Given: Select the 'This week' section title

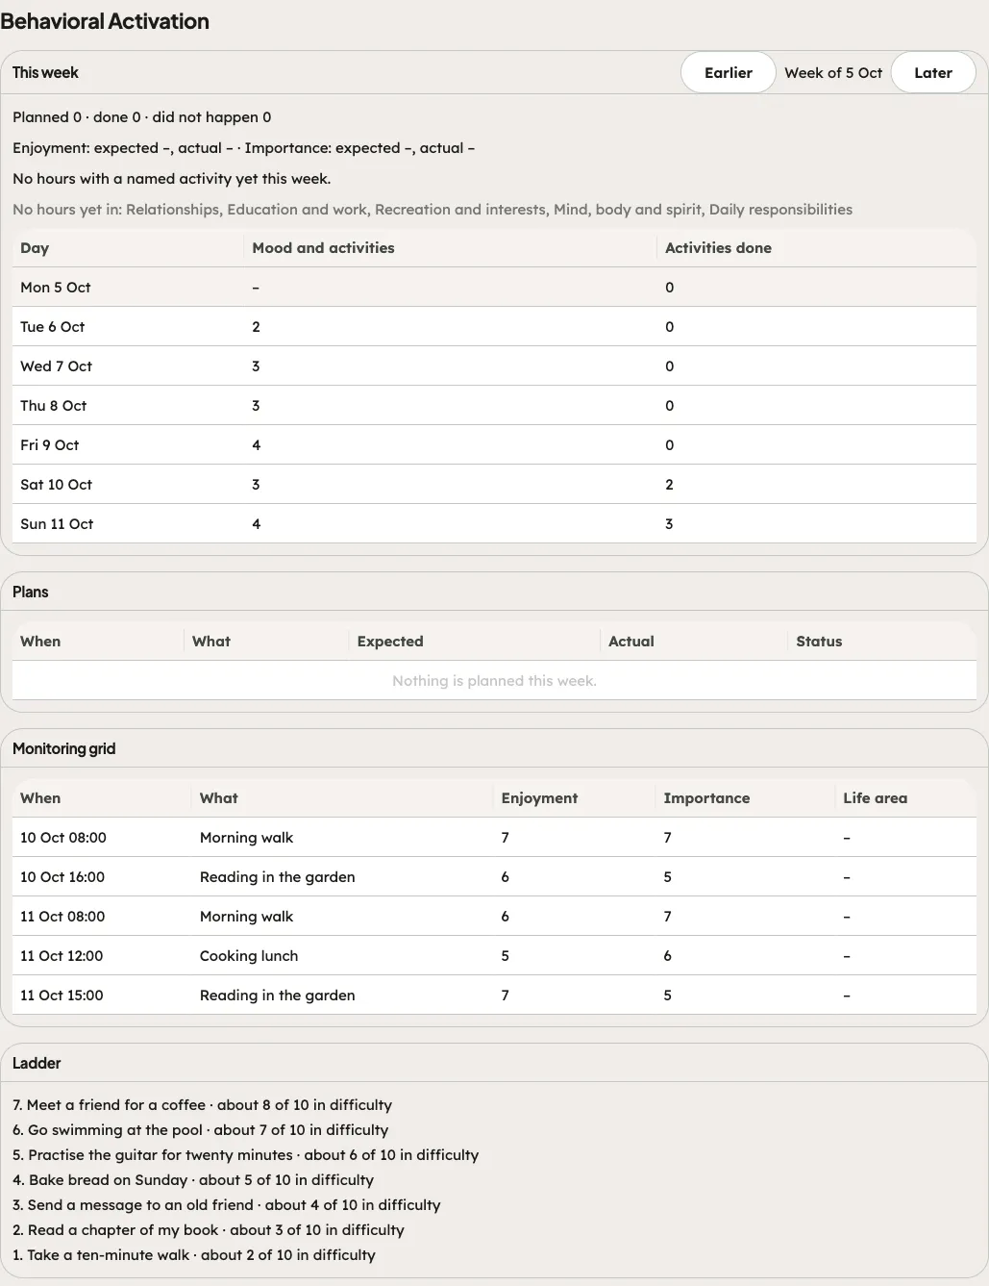Looking at the screenshot, I should [x=45, y=72].
